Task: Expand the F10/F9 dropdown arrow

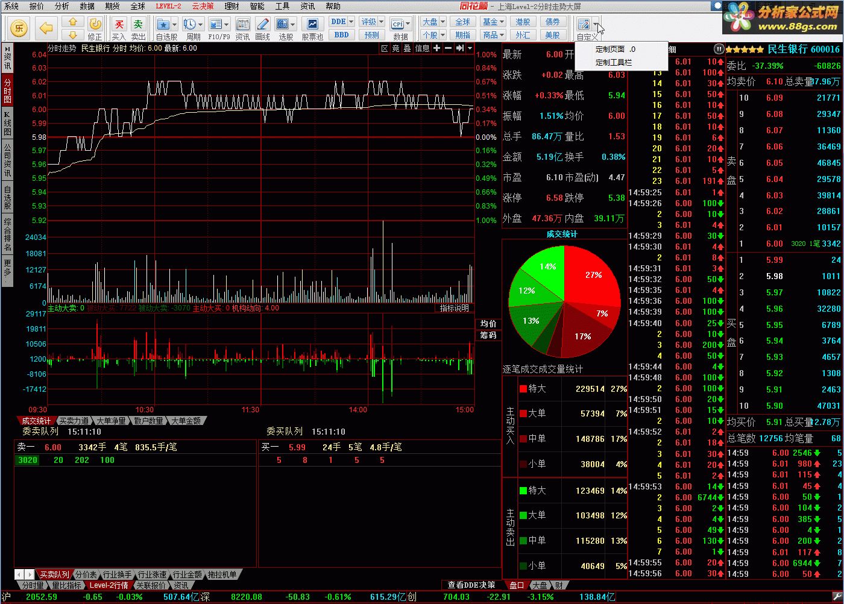Action: click(x=227, y=24)
